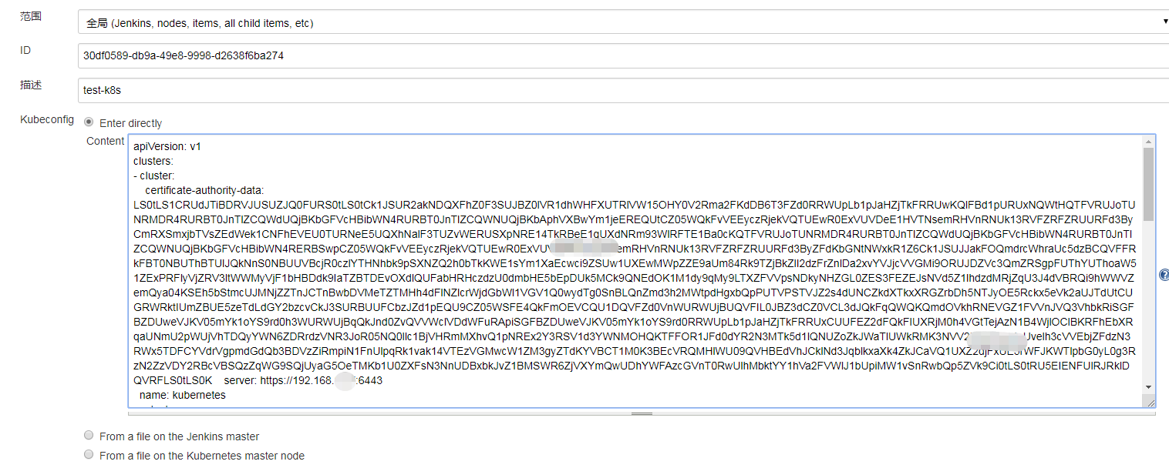
Task: Open the Kubeconfig help question-mark icon
Action: [1164, 275]
